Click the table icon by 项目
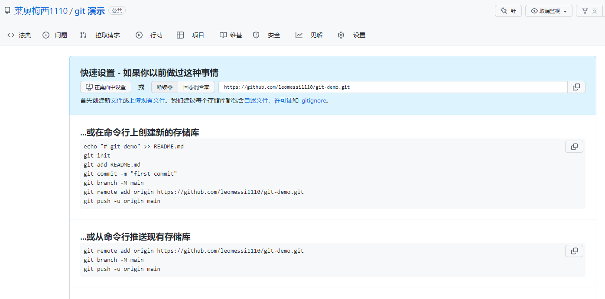605x299 pixels. click(180, 35)
